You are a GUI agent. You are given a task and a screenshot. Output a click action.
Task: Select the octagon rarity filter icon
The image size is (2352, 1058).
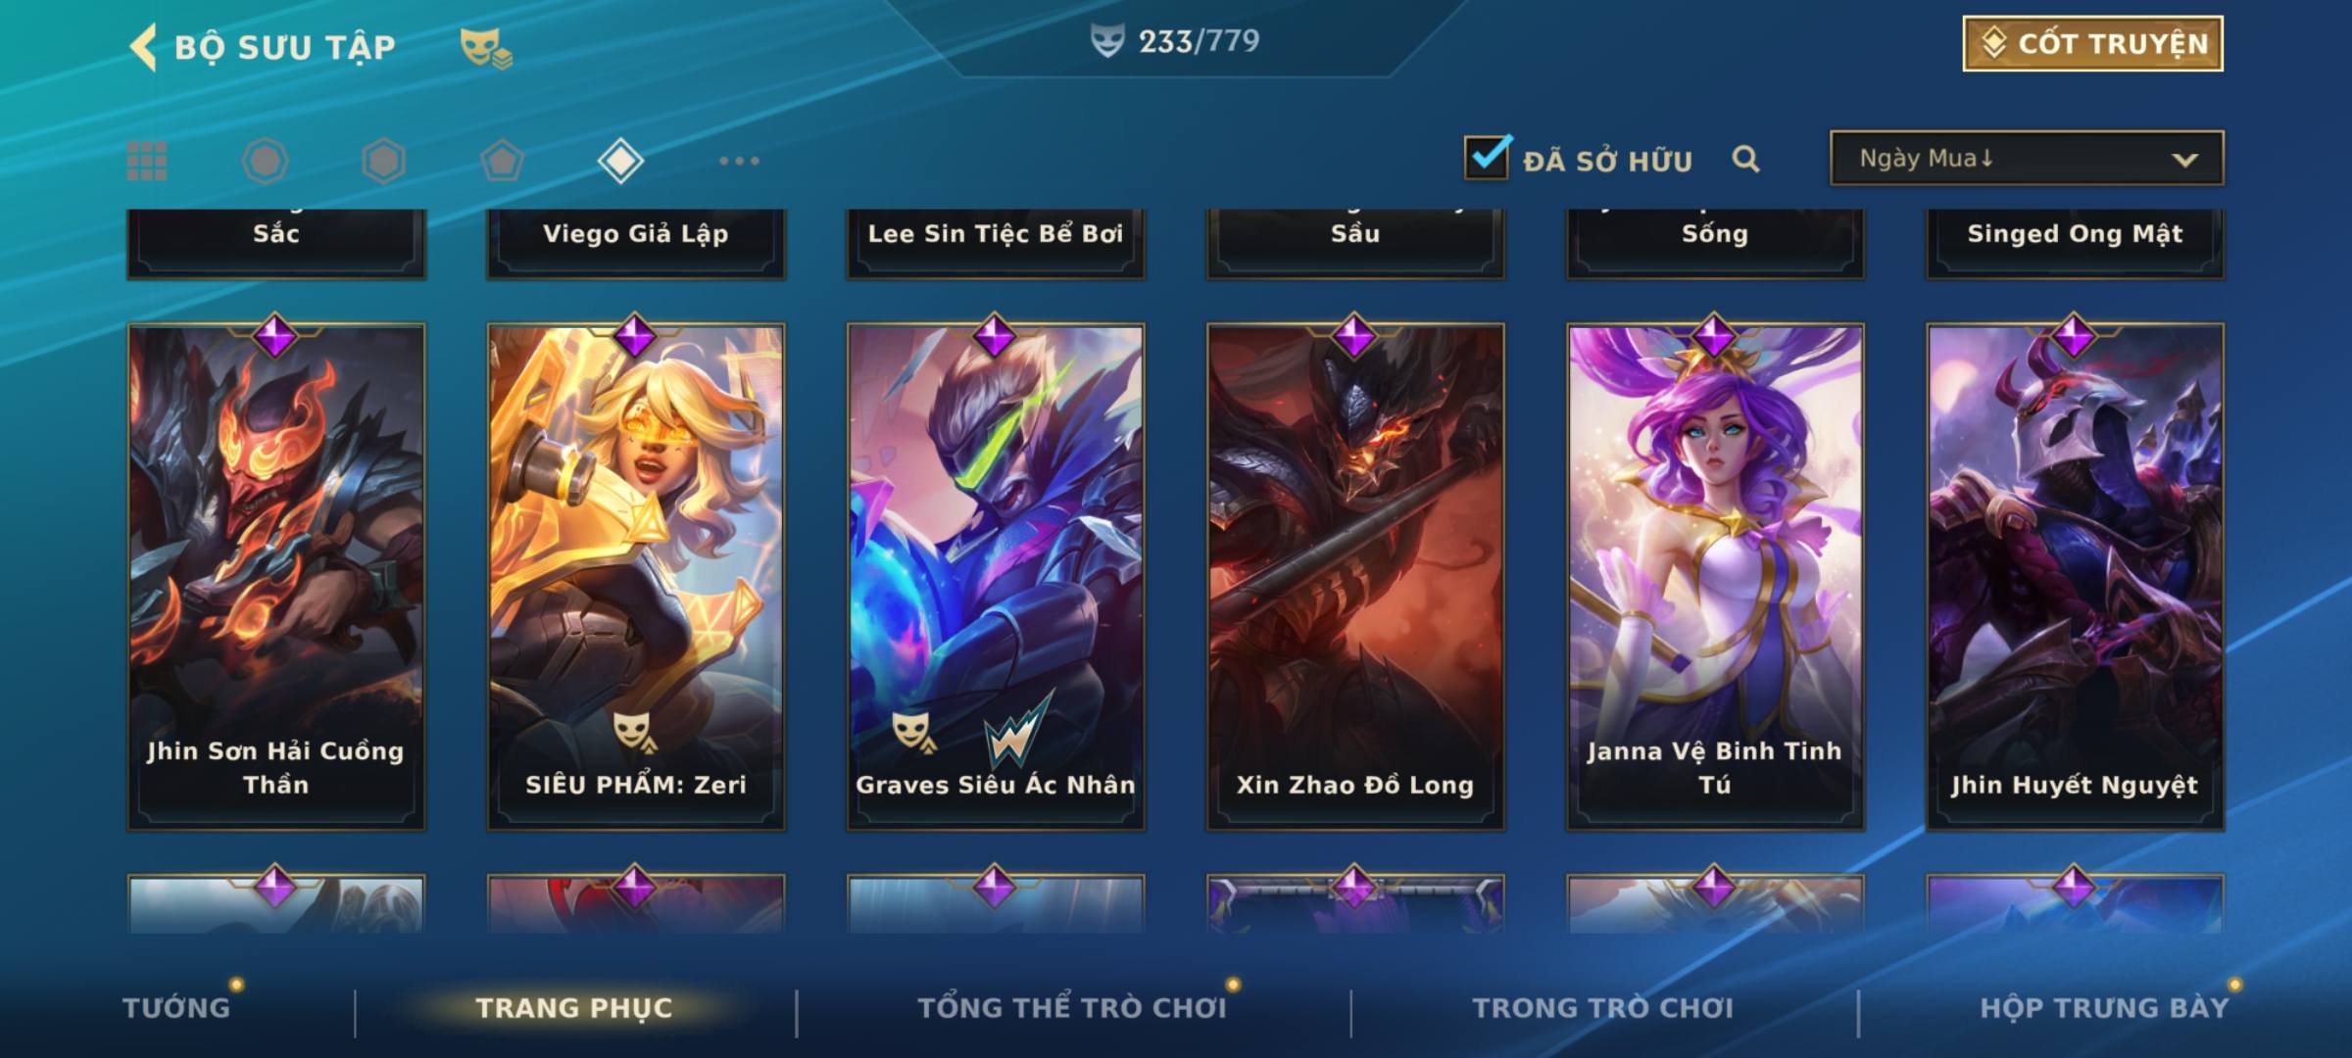265,161
